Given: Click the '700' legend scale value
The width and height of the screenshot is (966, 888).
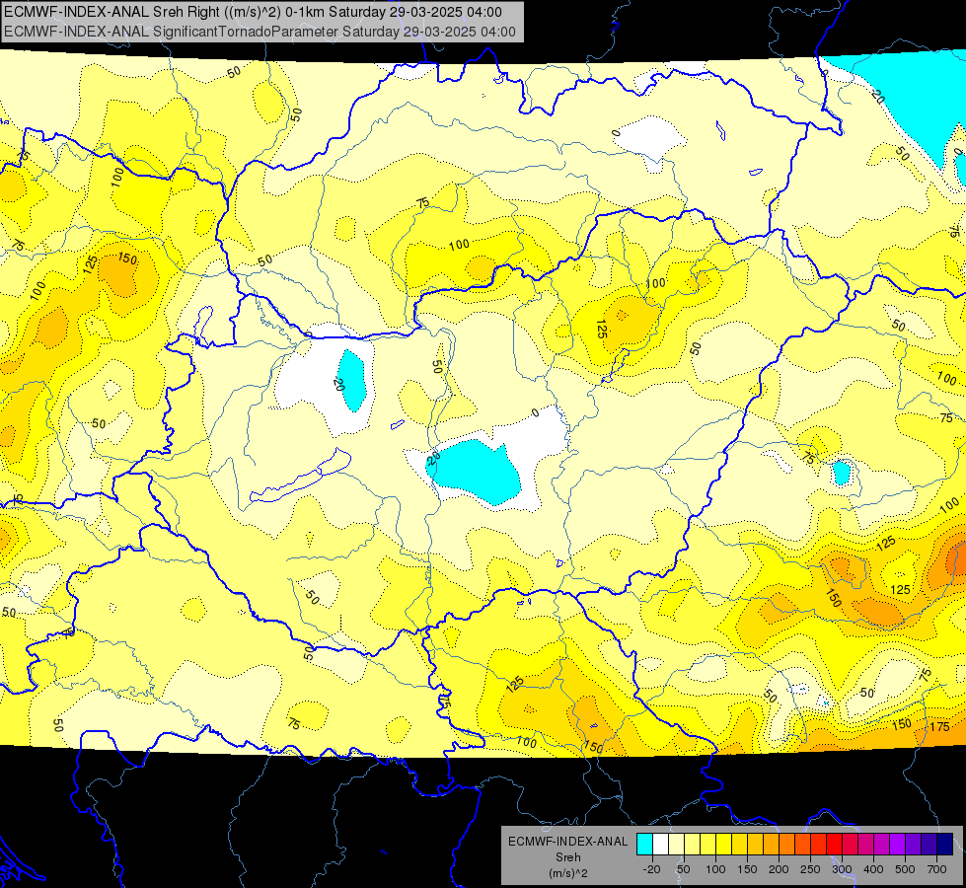Looking at the screenshot, I should [x=936, y=869].
